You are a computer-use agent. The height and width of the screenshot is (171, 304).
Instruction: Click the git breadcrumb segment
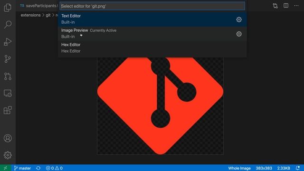(48, 15)
